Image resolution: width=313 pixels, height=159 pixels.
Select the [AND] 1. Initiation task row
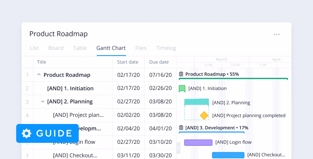[70, 88]
